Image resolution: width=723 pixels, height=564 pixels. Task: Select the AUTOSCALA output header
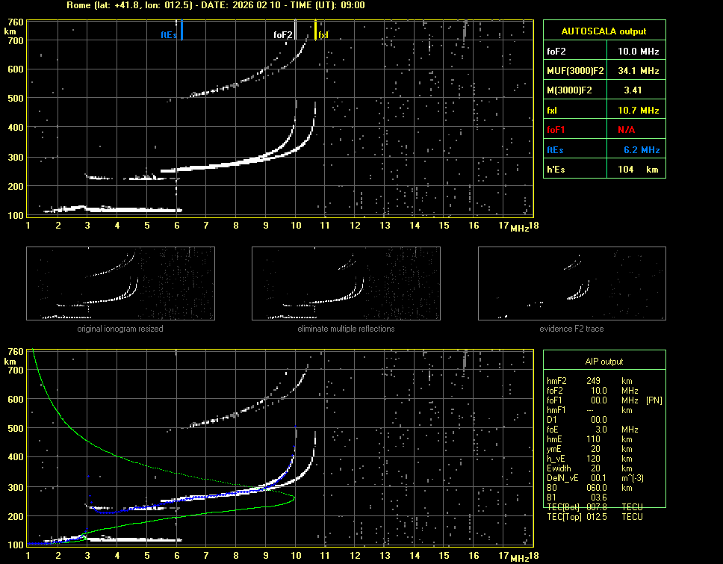coord(603,31)
